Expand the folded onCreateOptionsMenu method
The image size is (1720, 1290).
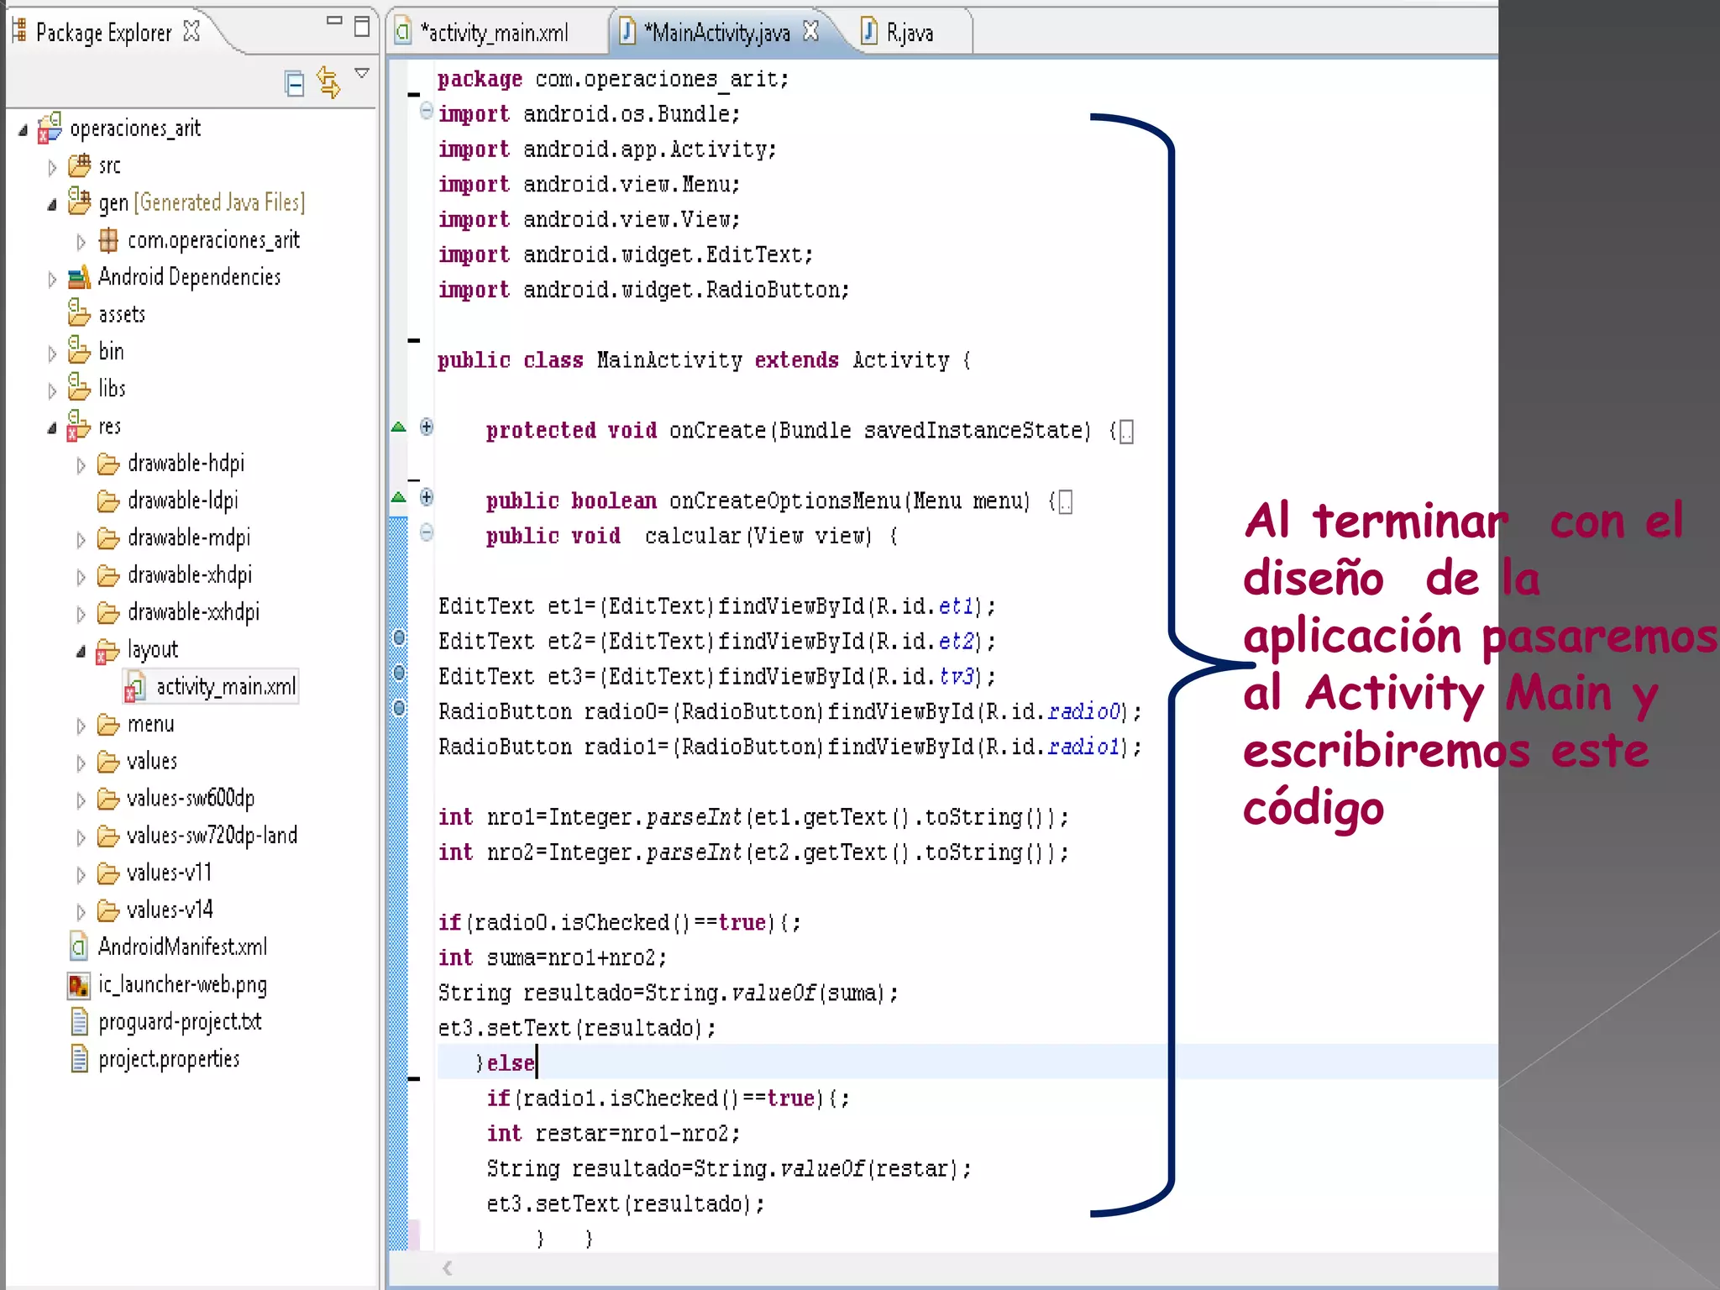(427, 497)
